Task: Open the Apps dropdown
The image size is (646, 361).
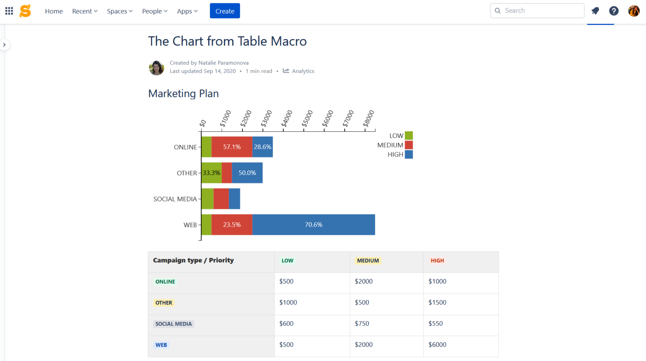Action: [187, 11]
